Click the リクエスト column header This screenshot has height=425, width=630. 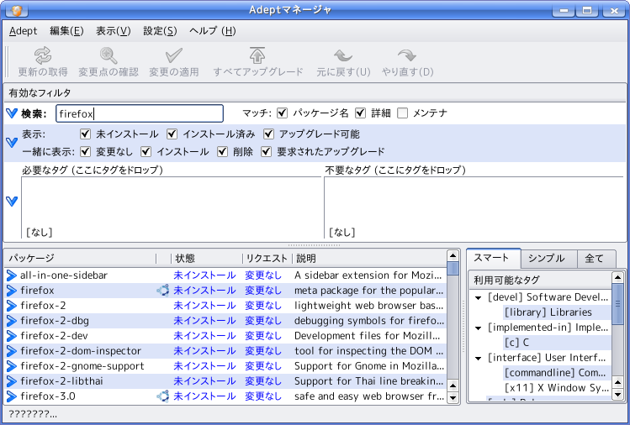(x=267, y=259)
